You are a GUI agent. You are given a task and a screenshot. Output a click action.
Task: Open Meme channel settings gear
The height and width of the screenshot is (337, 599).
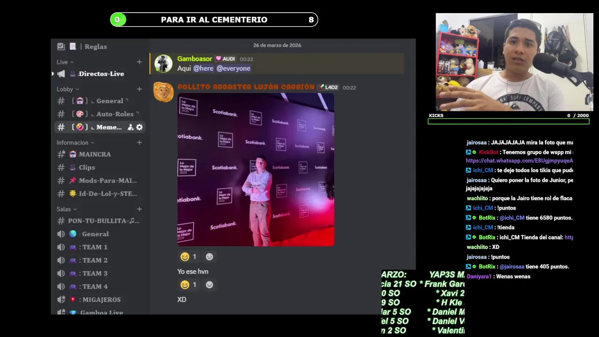[x=139, y=127]
